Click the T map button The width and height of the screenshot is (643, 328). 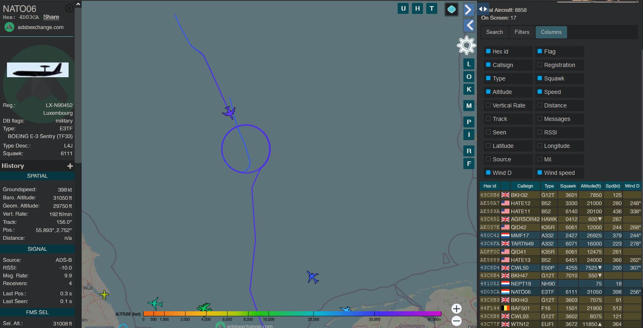[432, 9]
